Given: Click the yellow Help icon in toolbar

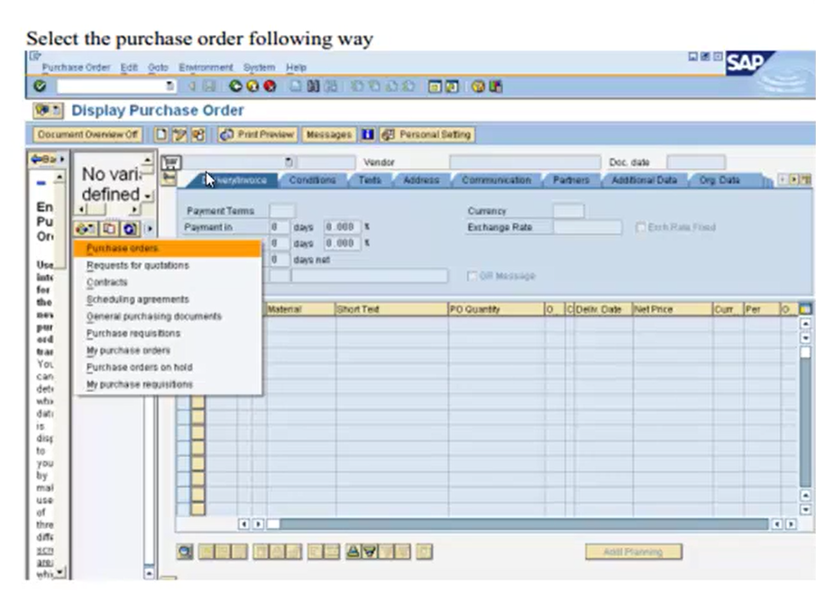Looking at the screenshot, I should [478, 87].
